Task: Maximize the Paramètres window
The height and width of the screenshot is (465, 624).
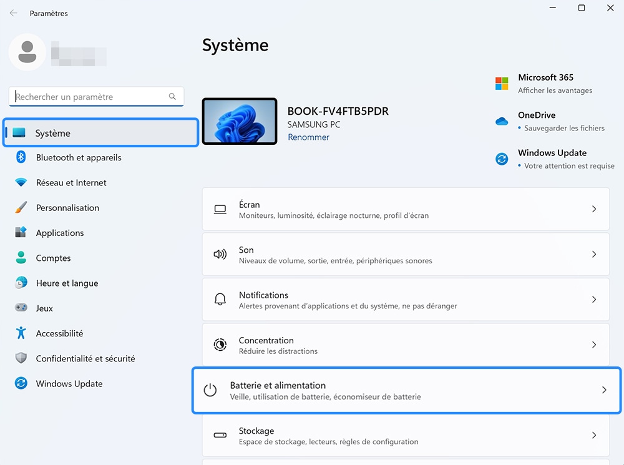Action: (x=582, y=8)
